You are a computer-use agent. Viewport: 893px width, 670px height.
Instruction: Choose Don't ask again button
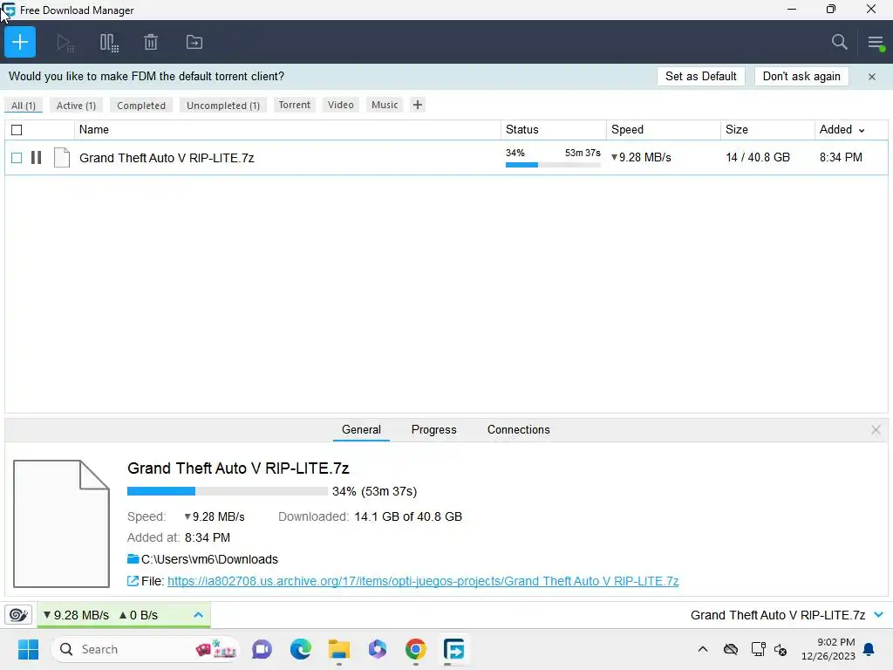tap(801, 77)
